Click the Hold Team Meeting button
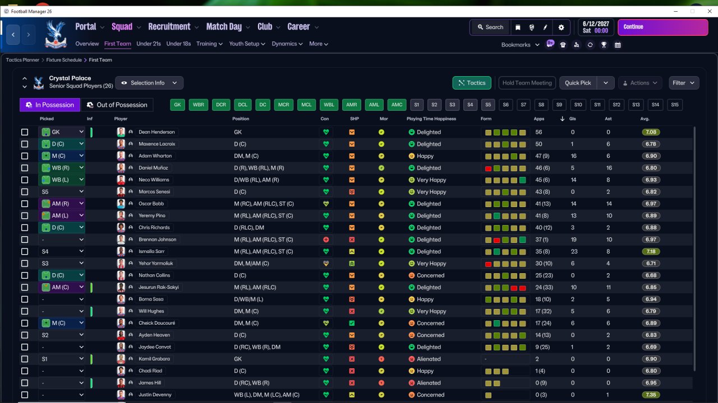 pos(527,83)
